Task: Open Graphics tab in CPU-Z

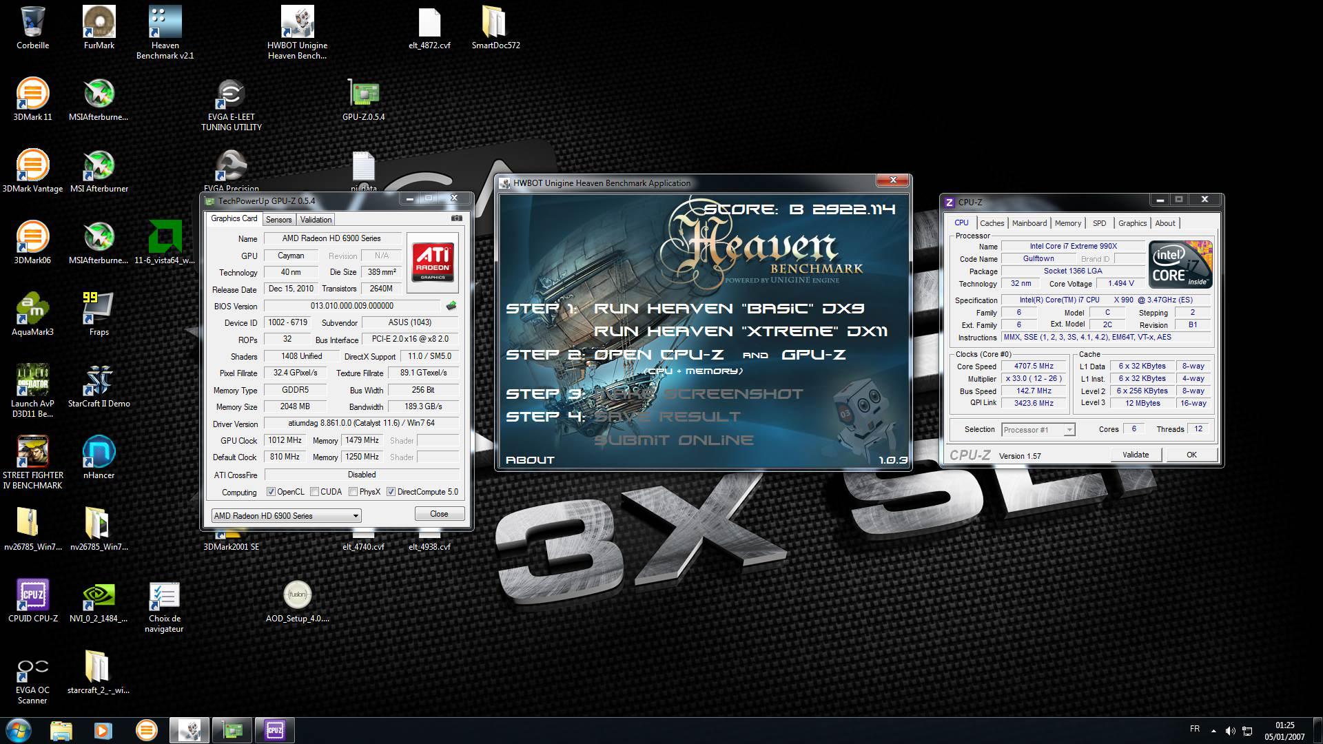Action: [x=1132, y=223]
